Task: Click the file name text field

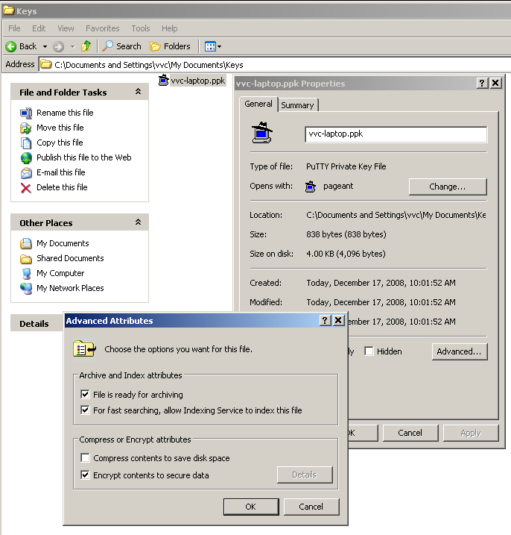Action: point(396,134)
